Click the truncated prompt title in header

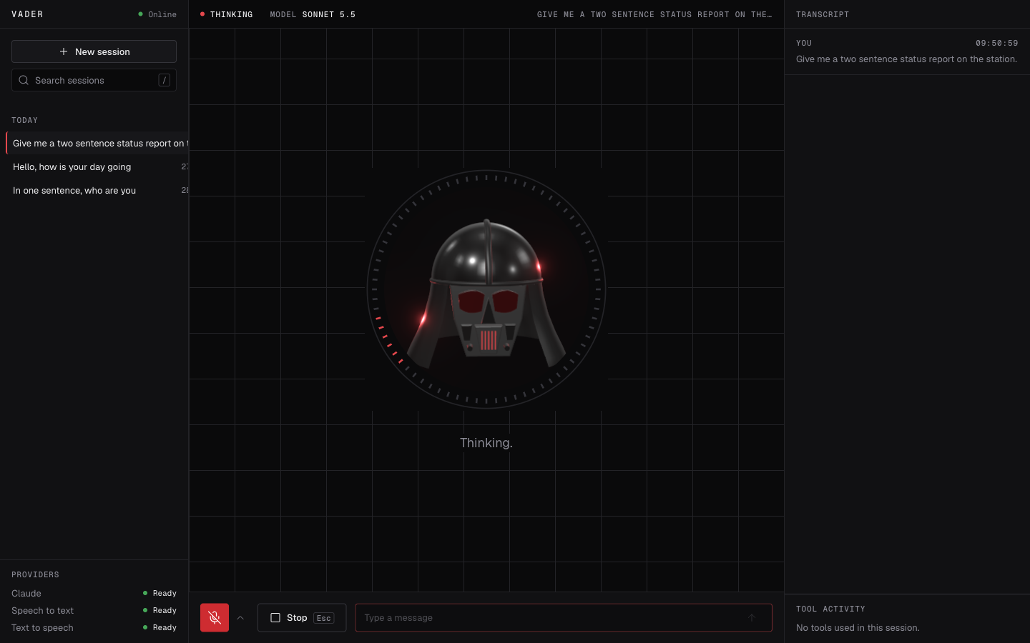(654, 14)
